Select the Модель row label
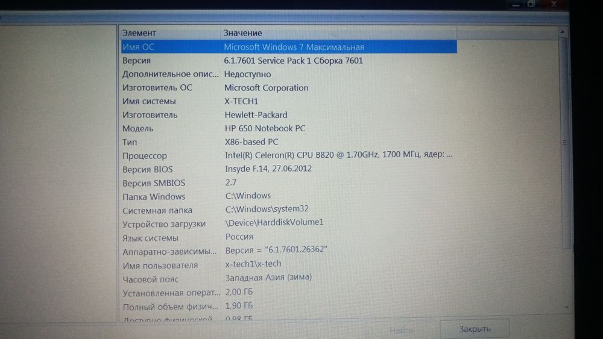603x339 pixels. point(137,129)
